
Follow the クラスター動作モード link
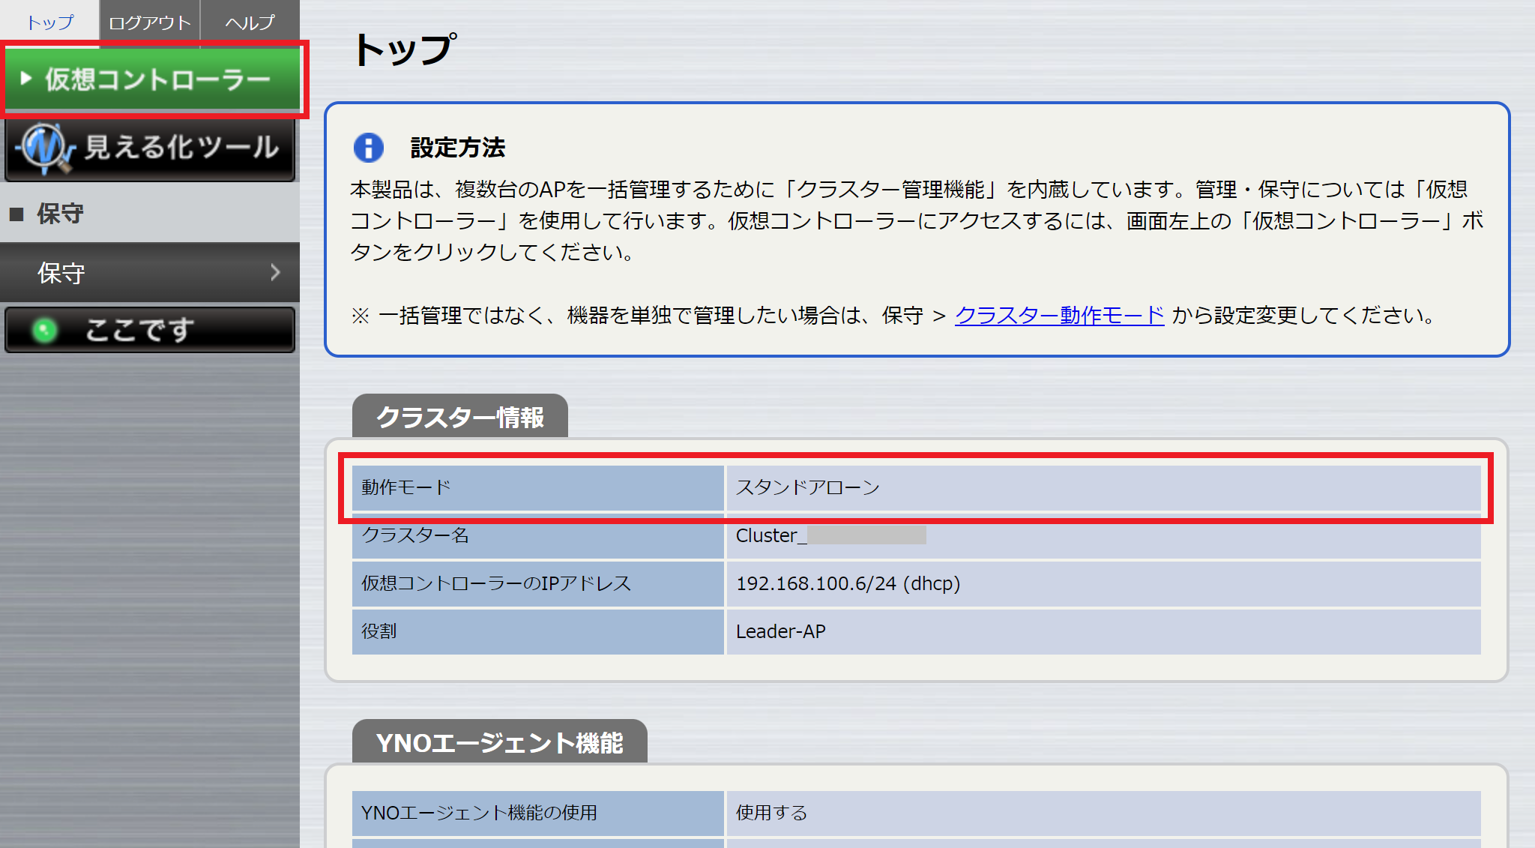(x=1059, y=316)
